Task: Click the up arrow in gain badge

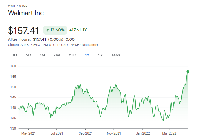Action: click(x=47, y=30)
